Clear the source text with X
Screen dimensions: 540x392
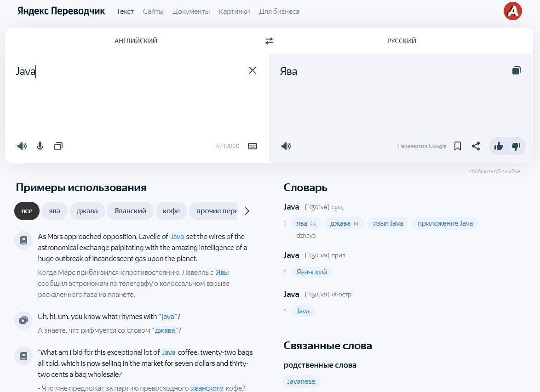pos(253,71)
